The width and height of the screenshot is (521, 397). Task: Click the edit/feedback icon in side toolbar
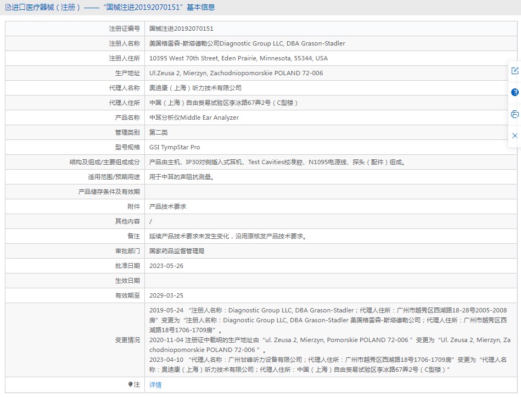tap(514, 71)
